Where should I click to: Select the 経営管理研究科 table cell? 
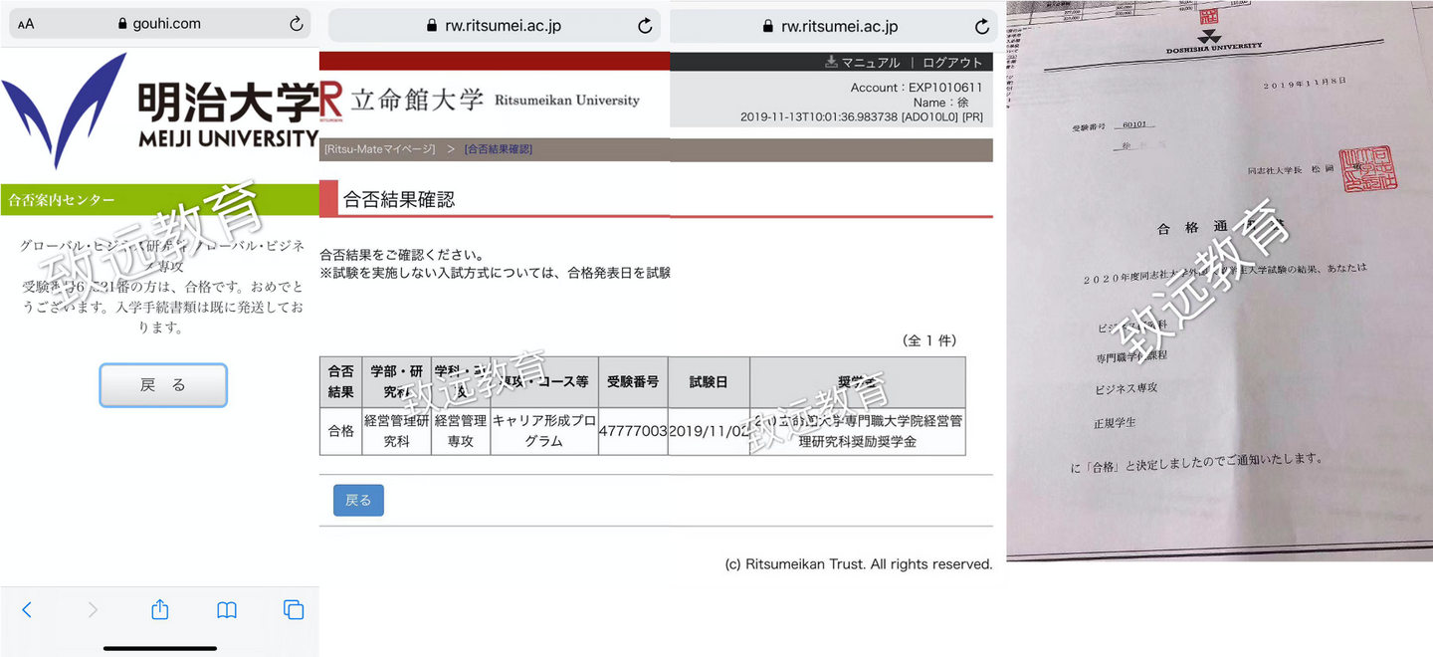tap(396, 431)
